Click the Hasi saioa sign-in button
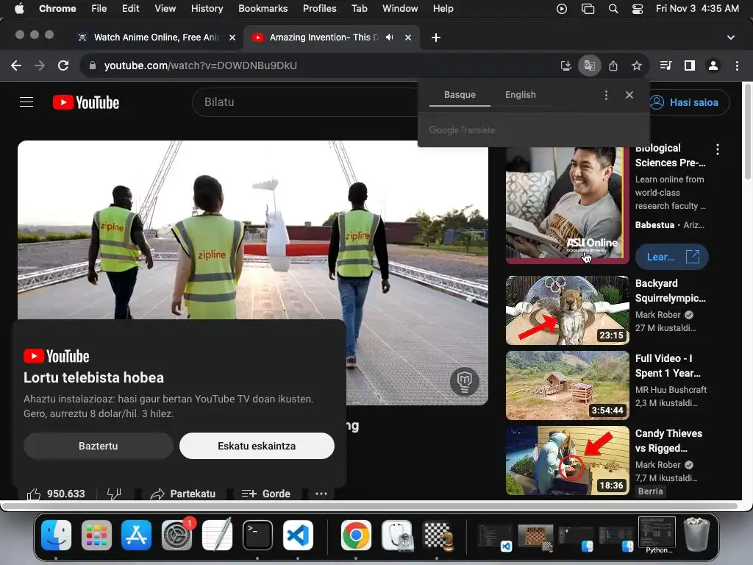This screenshot has width=753, height=565. [687, 102]
